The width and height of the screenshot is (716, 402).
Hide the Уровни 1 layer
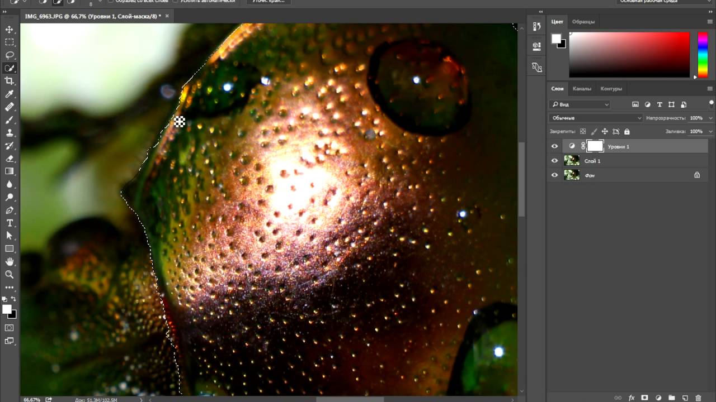pos(554,146)
